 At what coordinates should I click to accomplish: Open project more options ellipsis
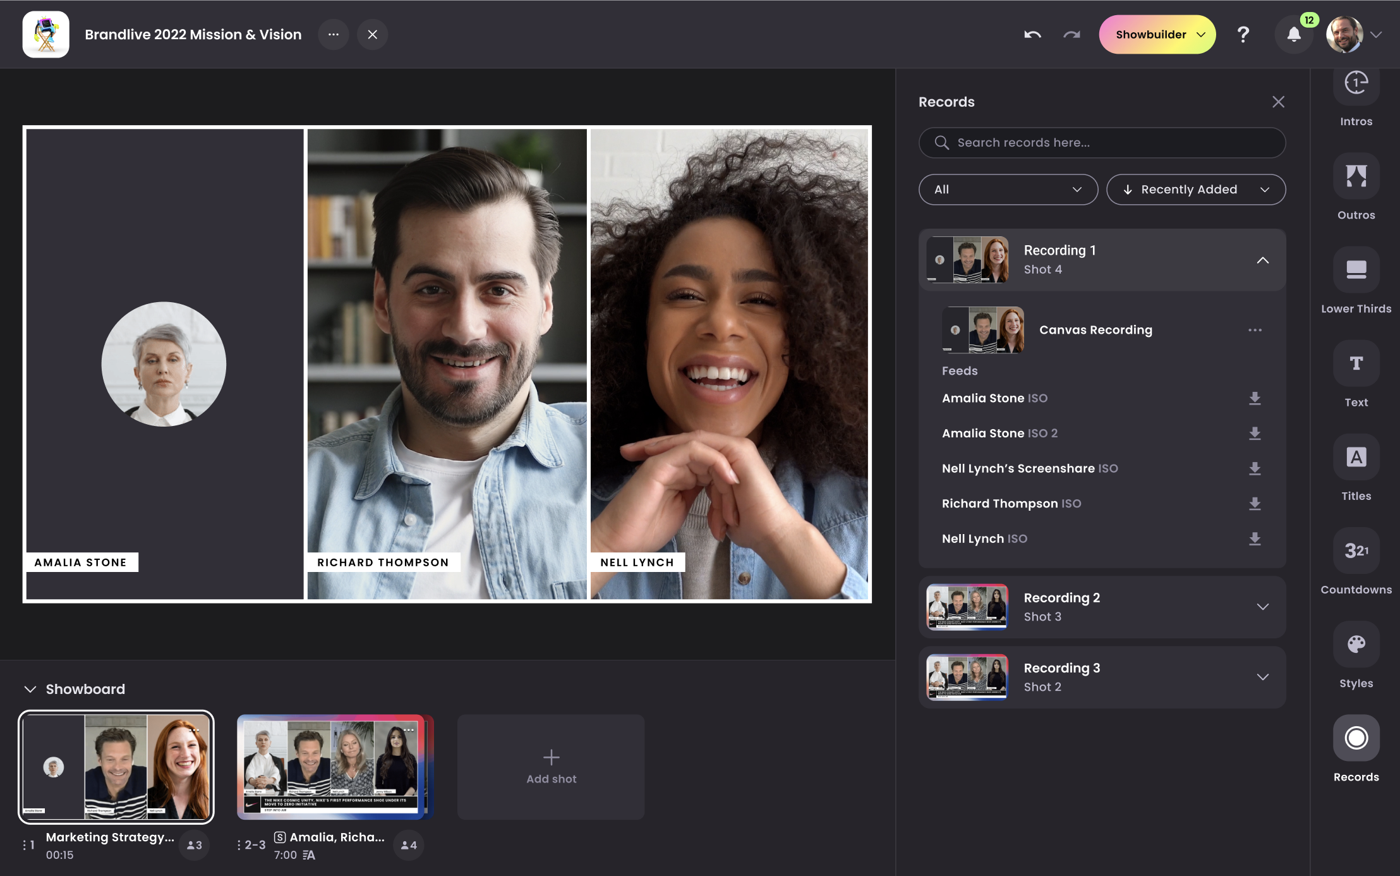pos(334,34)
